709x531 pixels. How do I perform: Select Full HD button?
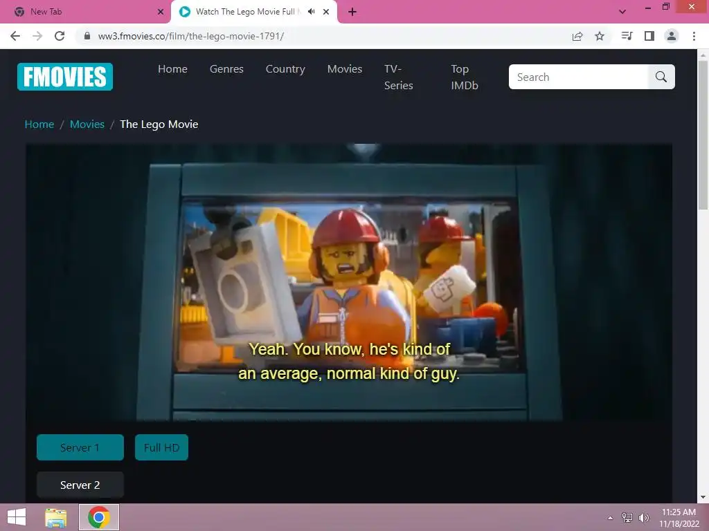[161, 447]
